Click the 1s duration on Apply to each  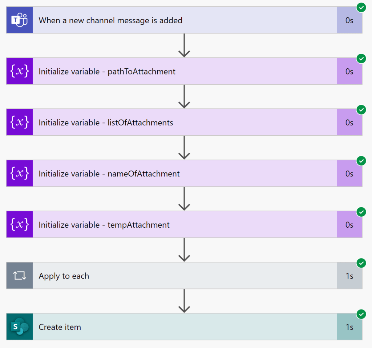349,276
